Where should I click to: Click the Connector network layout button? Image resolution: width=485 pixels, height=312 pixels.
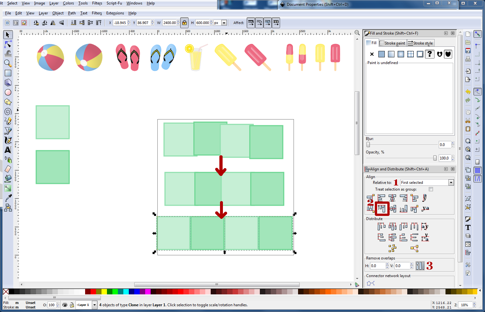tap(370, 283)
